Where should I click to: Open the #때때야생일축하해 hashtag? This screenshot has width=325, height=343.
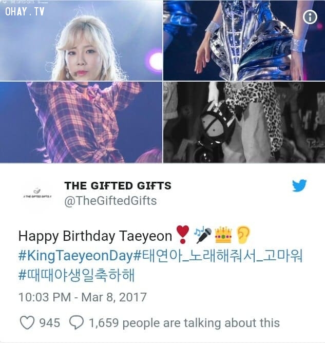point(77,275)
